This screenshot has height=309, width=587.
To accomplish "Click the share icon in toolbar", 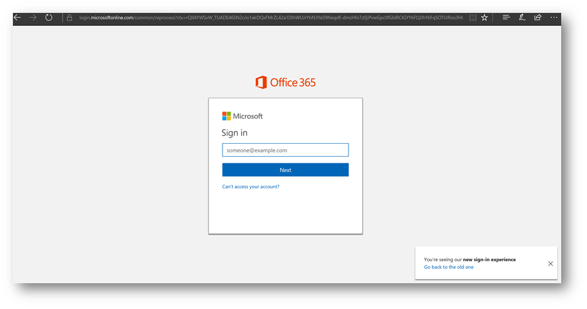I will [x=538, y=18].
